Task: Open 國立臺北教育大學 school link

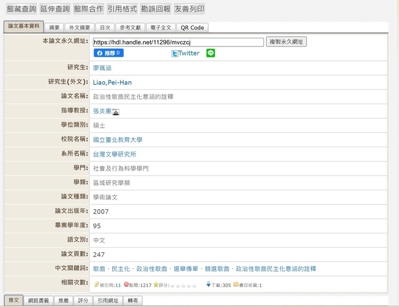Action: point(118,140)
